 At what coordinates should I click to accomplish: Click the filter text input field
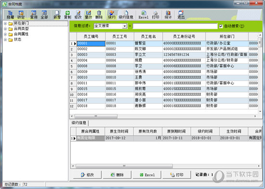[175, 26]
